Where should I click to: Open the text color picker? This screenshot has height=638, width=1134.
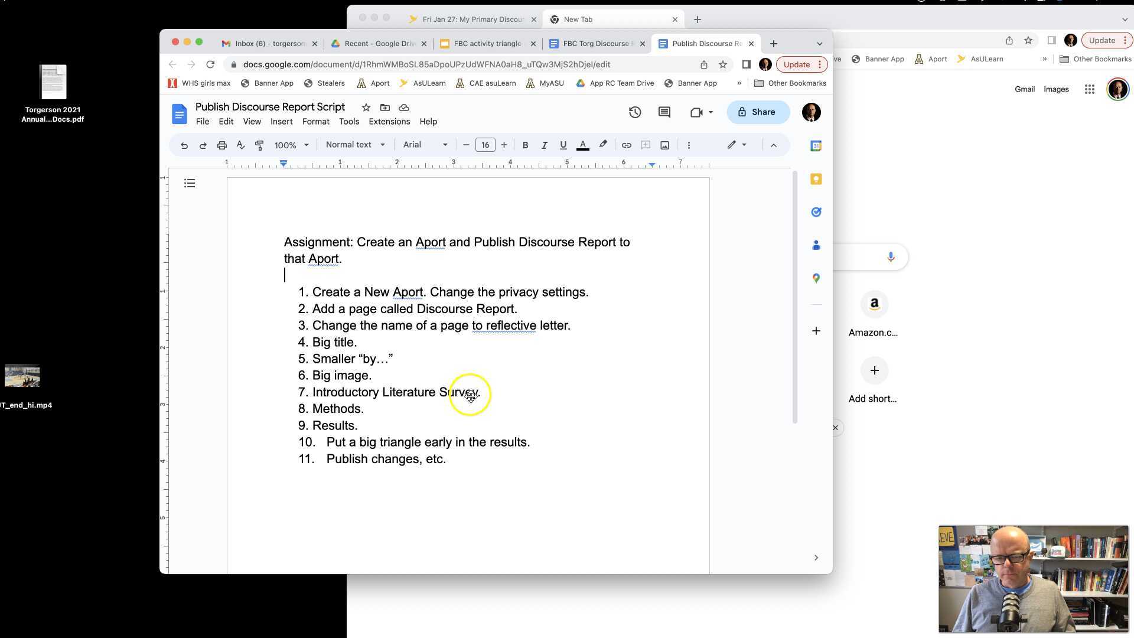point(582,145)
